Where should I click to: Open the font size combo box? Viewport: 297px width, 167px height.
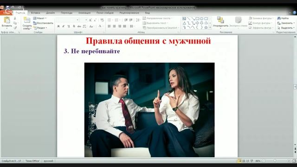(84, 20)
